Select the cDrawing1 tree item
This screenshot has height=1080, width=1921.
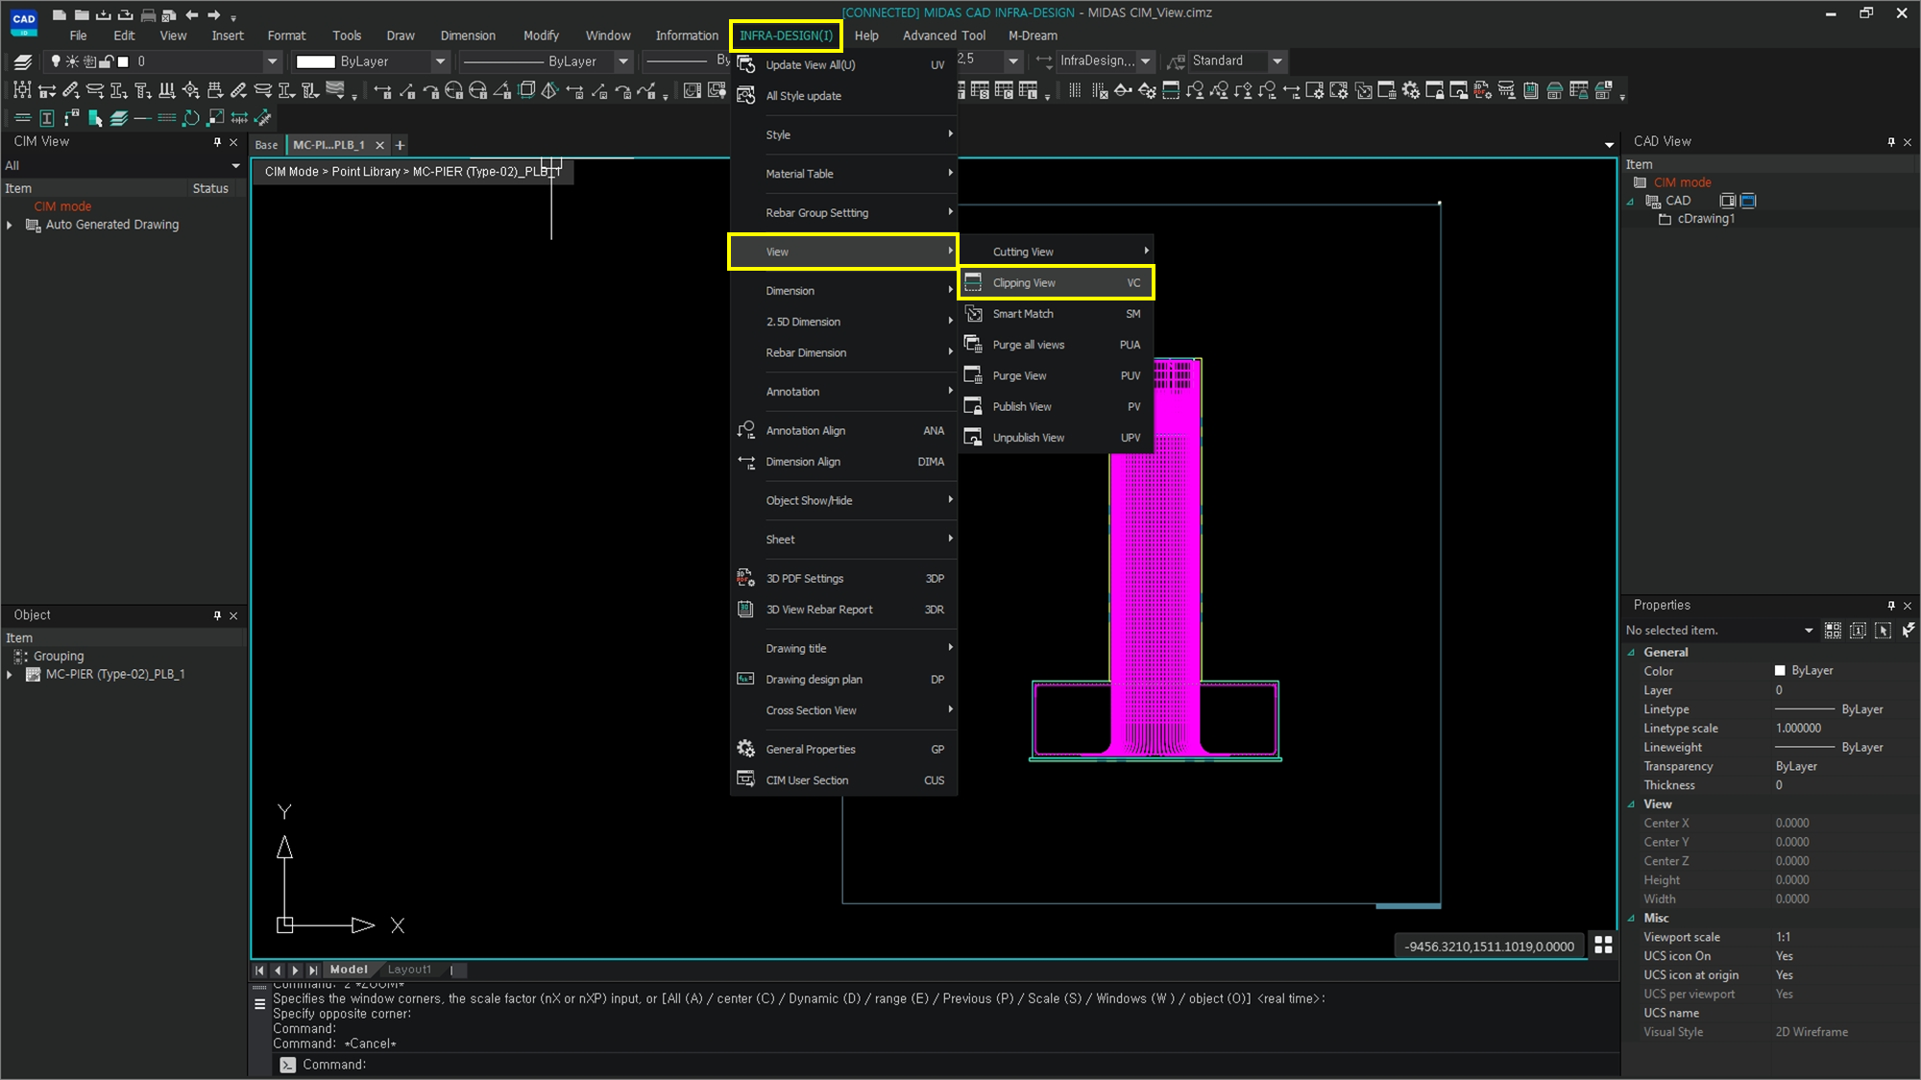click(x=1705, y=219)
